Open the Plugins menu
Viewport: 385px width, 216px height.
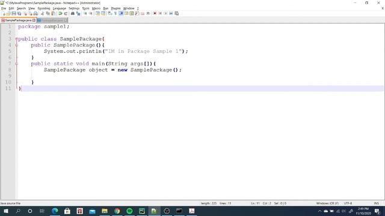coord(115,8)
